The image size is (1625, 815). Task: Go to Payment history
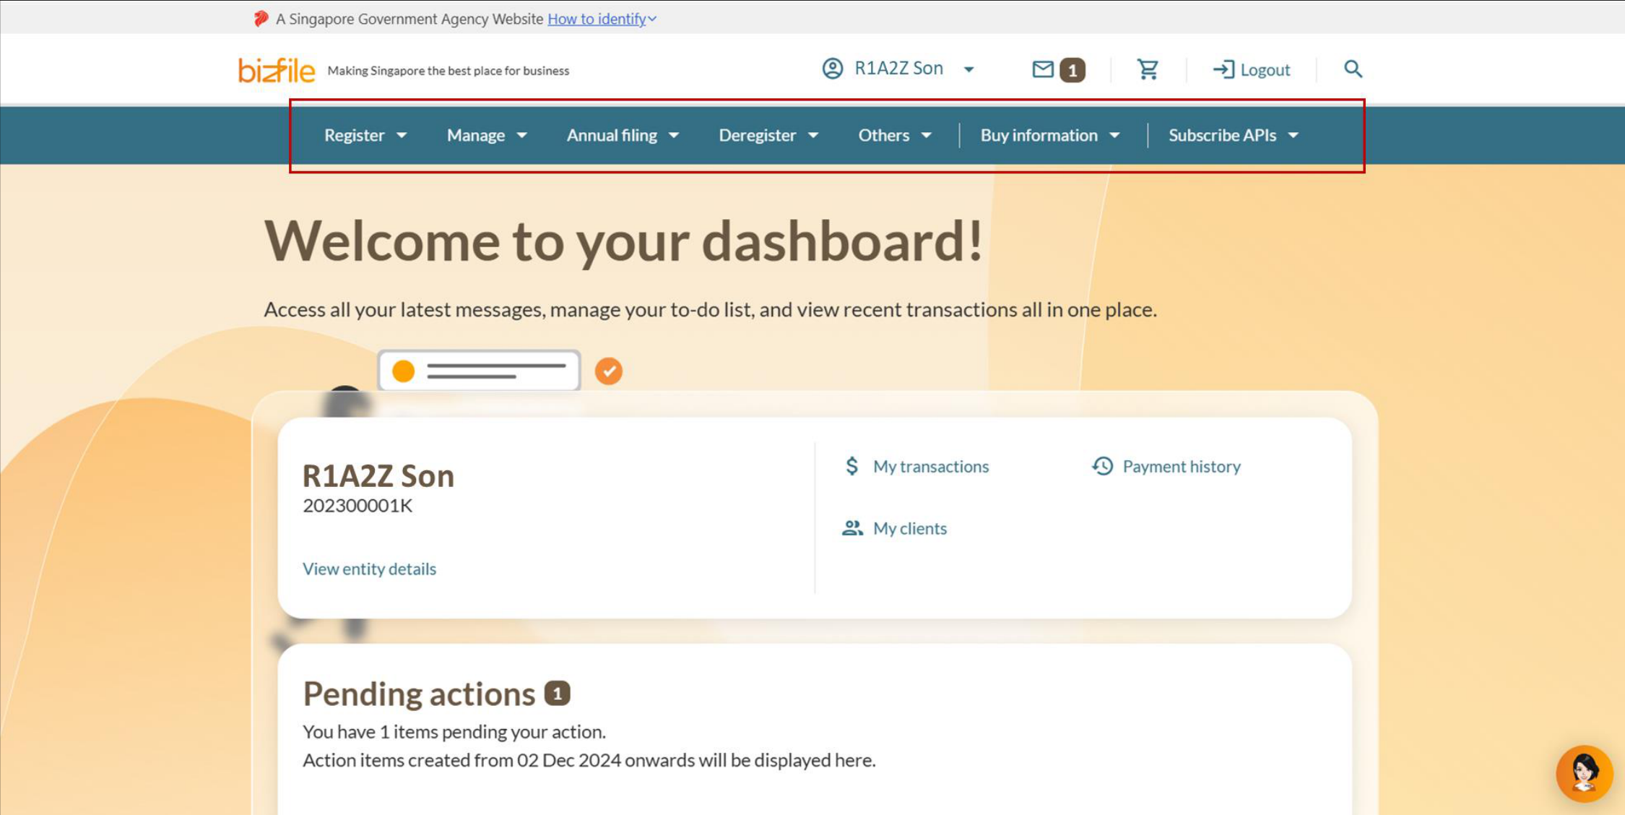pyautogui.click(x=1182, y=466)
